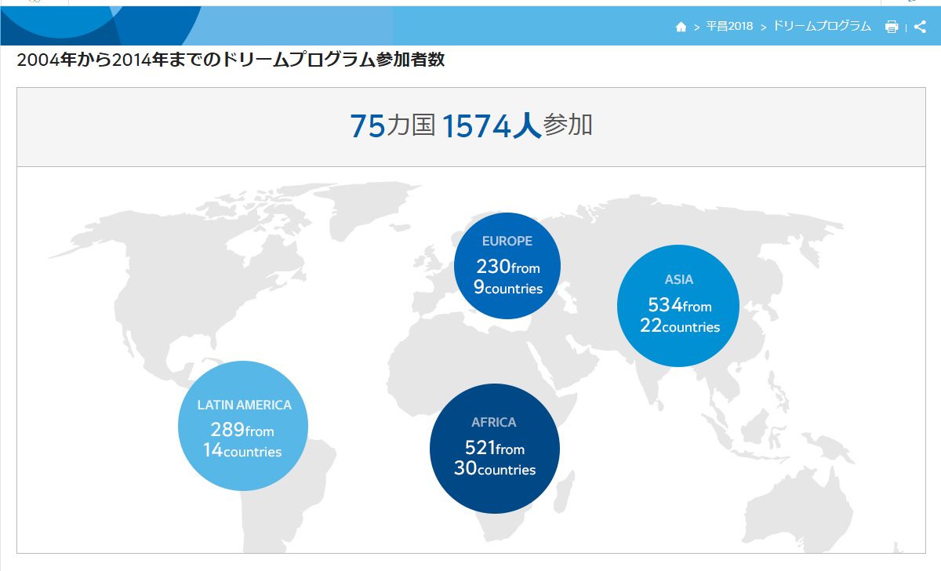Click the 9countries text for Europe
The image size is (941, 571).
507,288
